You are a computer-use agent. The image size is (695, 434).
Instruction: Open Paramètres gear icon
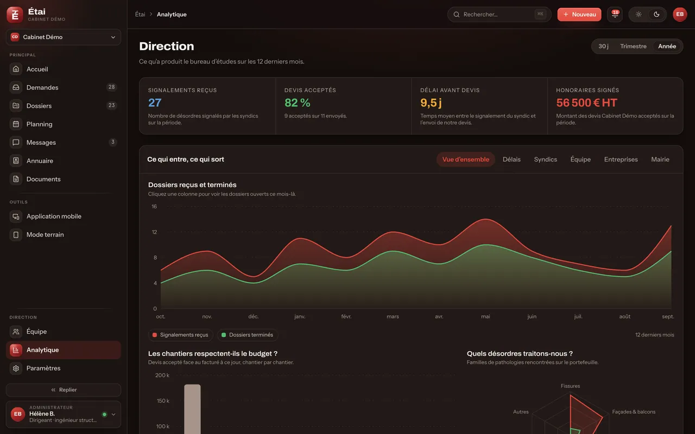[x=16, y=368]
